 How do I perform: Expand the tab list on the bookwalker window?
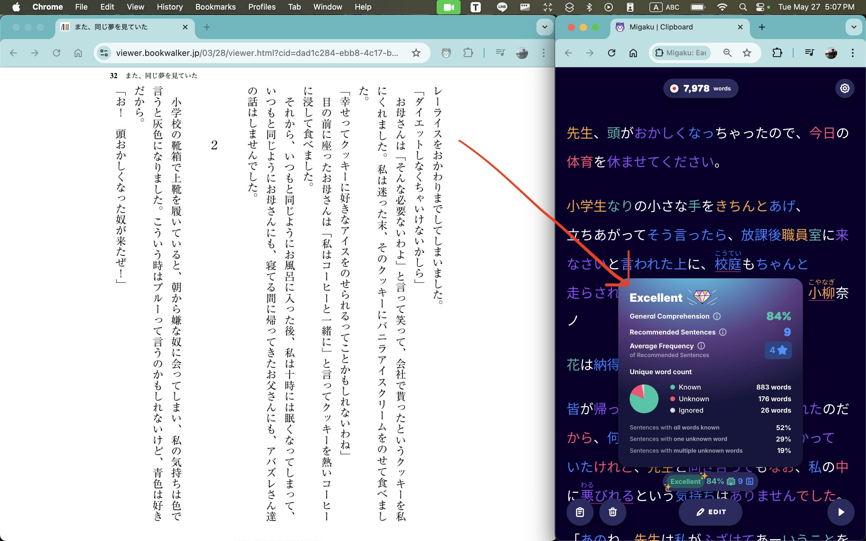coord(545,27)
